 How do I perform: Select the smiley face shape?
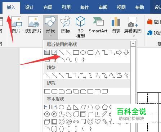coord(90,122)
